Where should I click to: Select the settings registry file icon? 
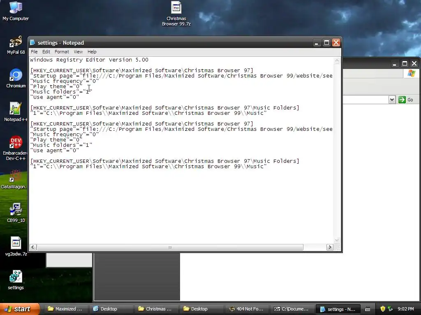(16, 280)
